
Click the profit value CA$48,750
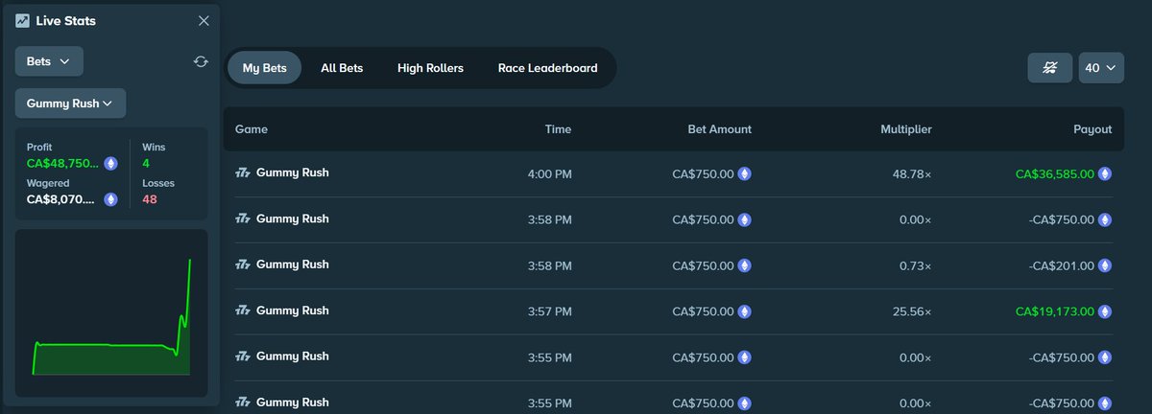tap(62, 163)
